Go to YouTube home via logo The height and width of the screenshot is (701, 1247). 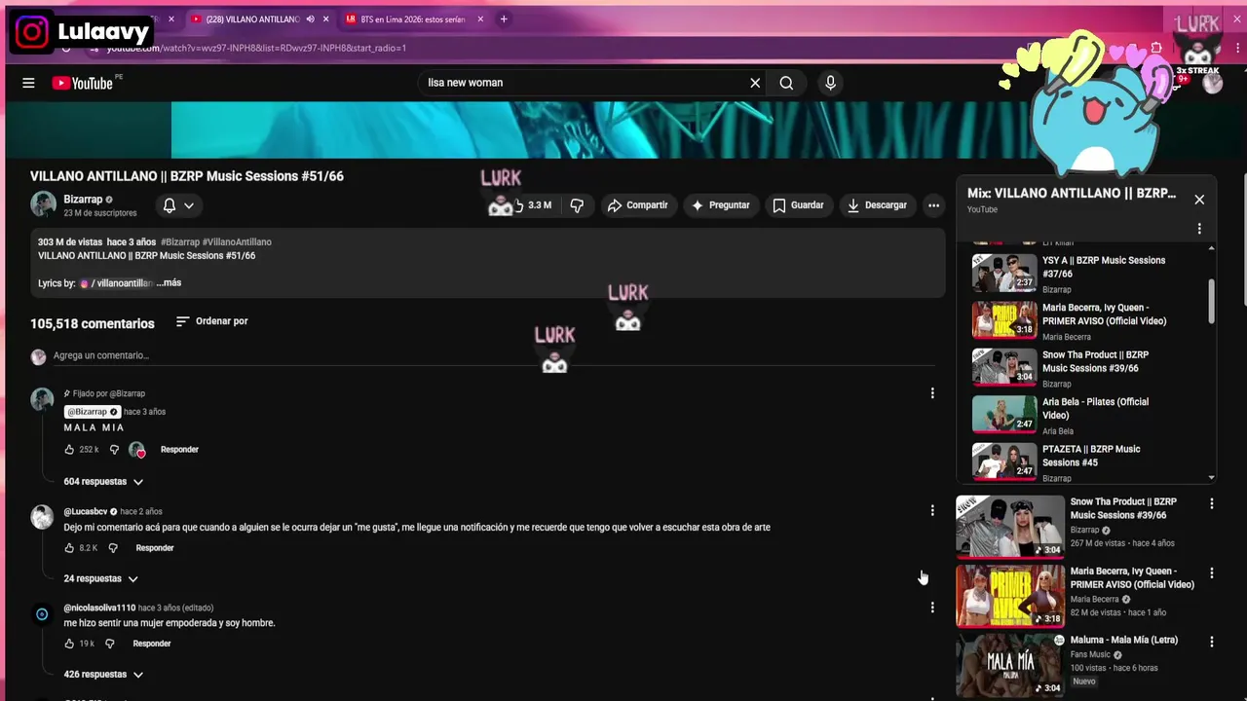[x=83, y=84]
